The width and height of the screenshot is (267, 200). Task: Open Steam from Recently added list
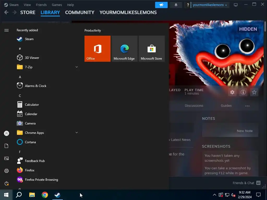point(47,39)
